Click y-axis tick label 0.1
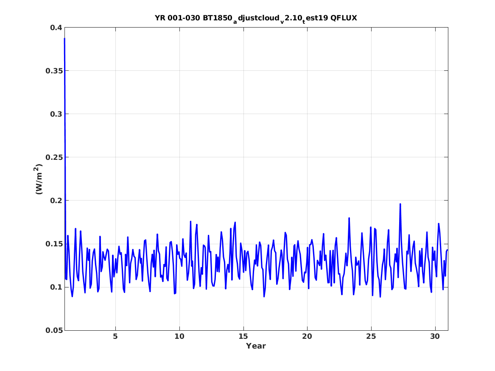Screen dimensions: 495x371 click(x=56, y=287)
